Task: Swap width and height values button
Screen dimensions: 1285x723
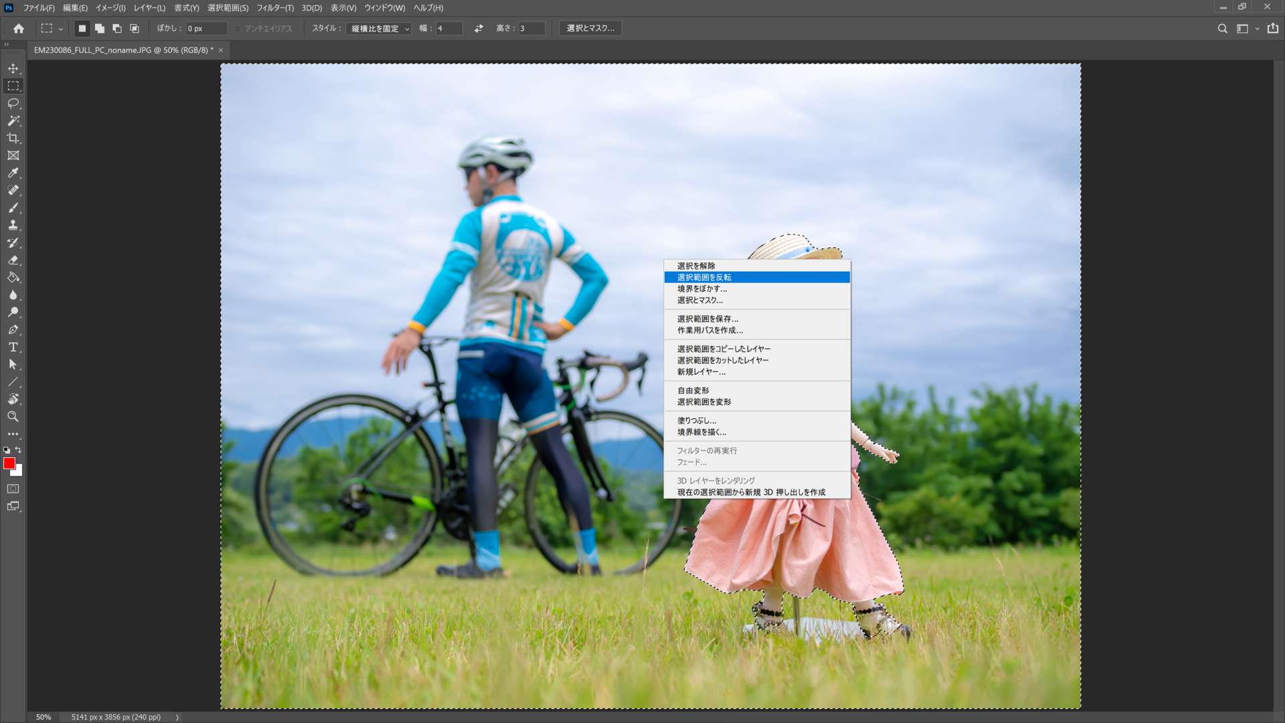Action: [x=479, y=29]
